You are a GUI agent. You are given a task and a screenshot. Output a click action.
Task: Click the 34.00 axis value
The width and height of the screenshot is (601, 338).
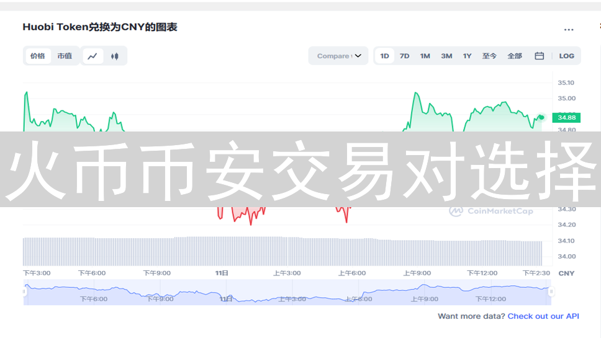[x=566, y=257]
